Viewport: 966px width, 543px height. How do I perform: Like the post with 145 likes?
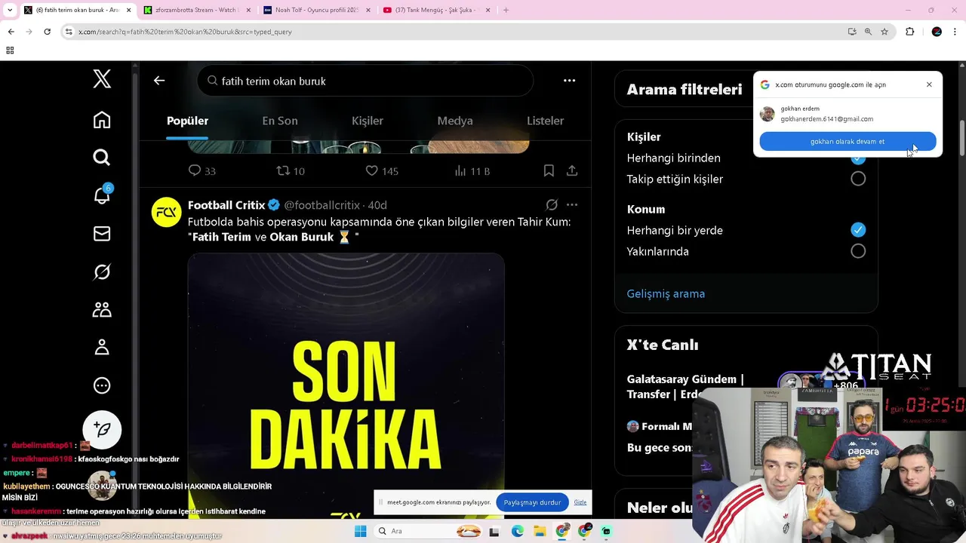382,171
